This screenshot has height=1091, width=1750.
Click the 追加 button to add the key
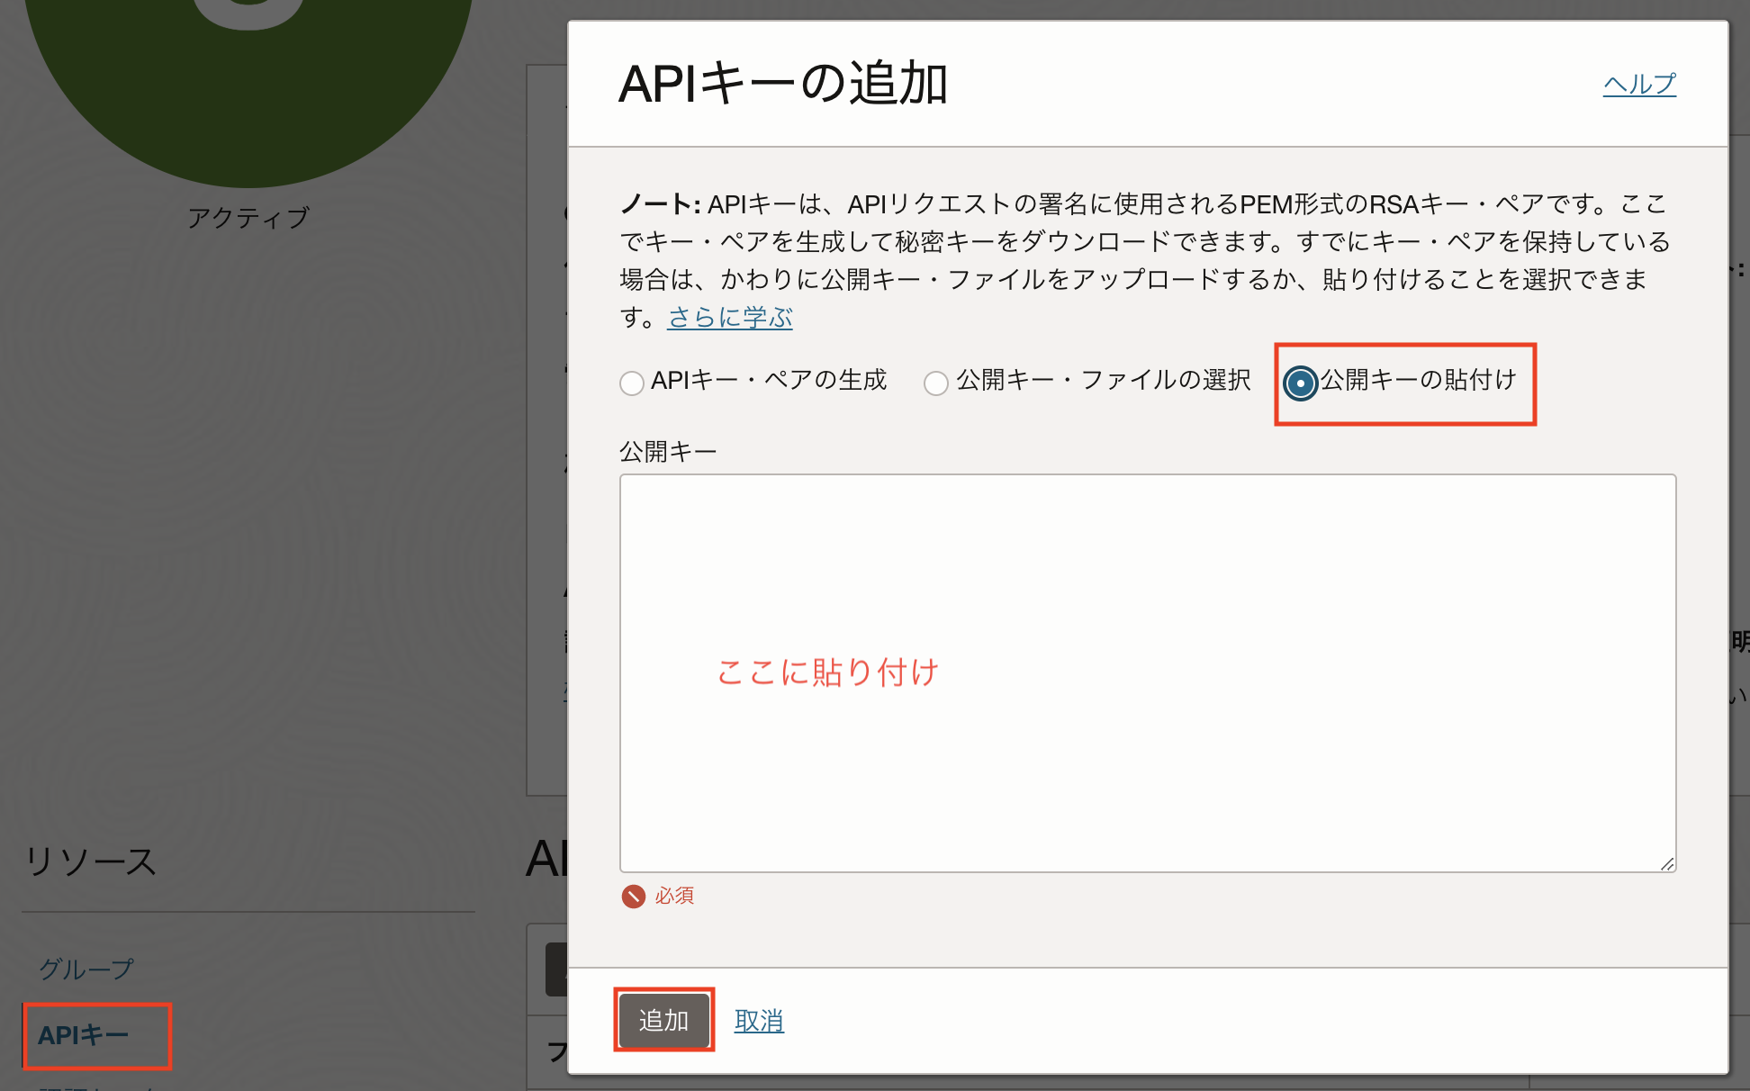(663, 1020)
